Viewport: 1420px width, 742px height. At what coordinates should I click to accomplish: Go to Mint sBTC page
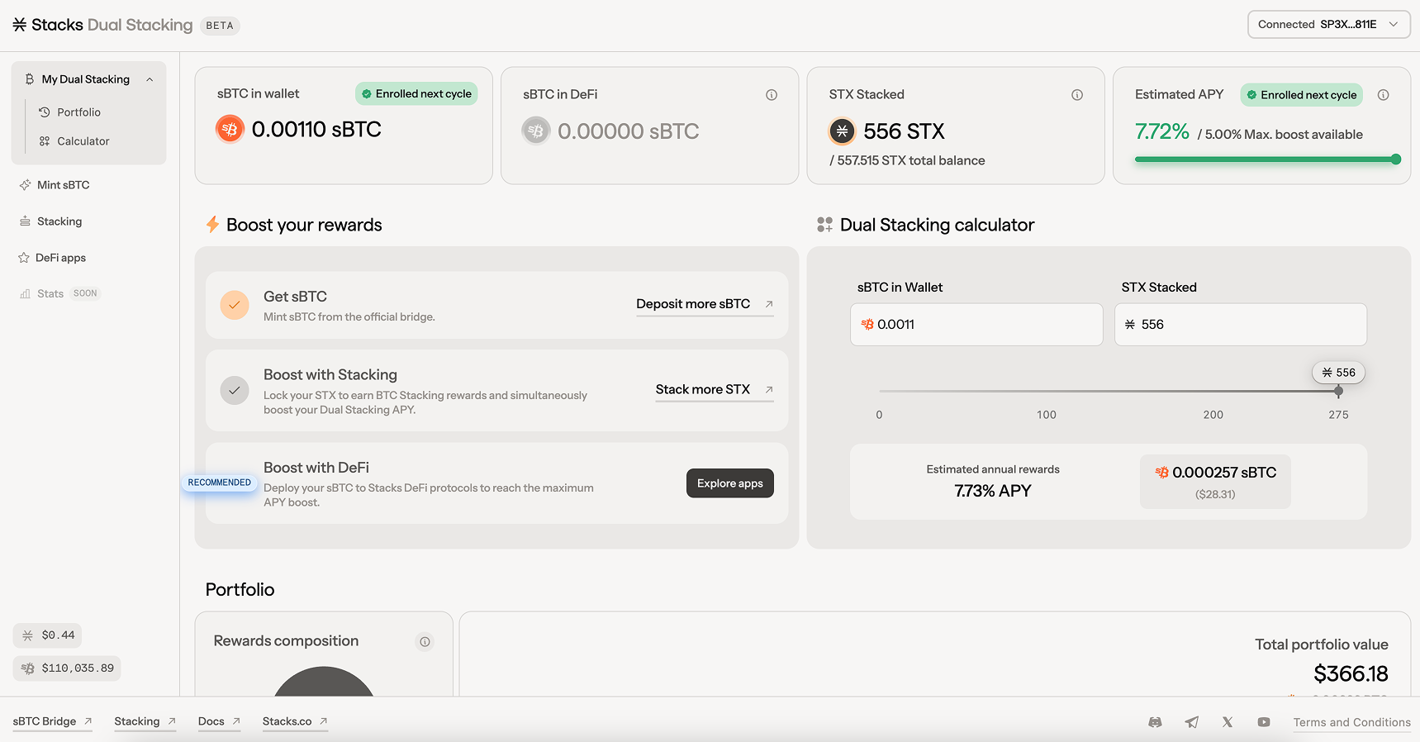pyautogui.click(x=63, y=185)
